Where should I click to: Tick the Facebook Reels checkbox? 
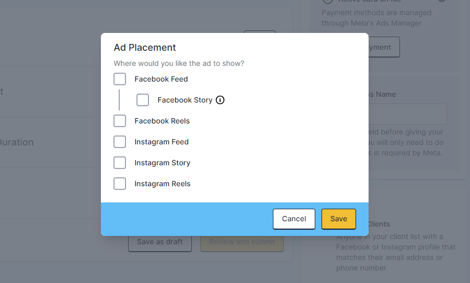point(120,121)
